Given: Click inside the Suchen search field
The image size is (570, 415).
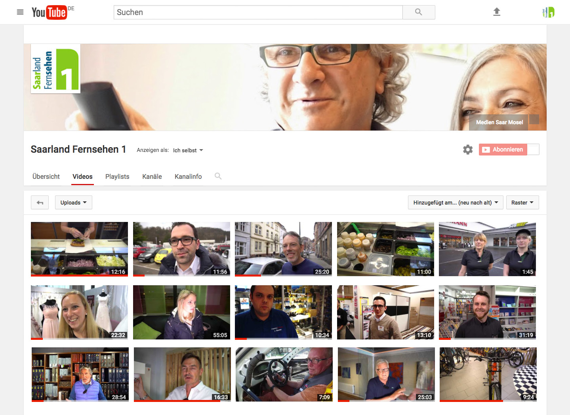Looking at the screenshot, I should pos(257,12).
